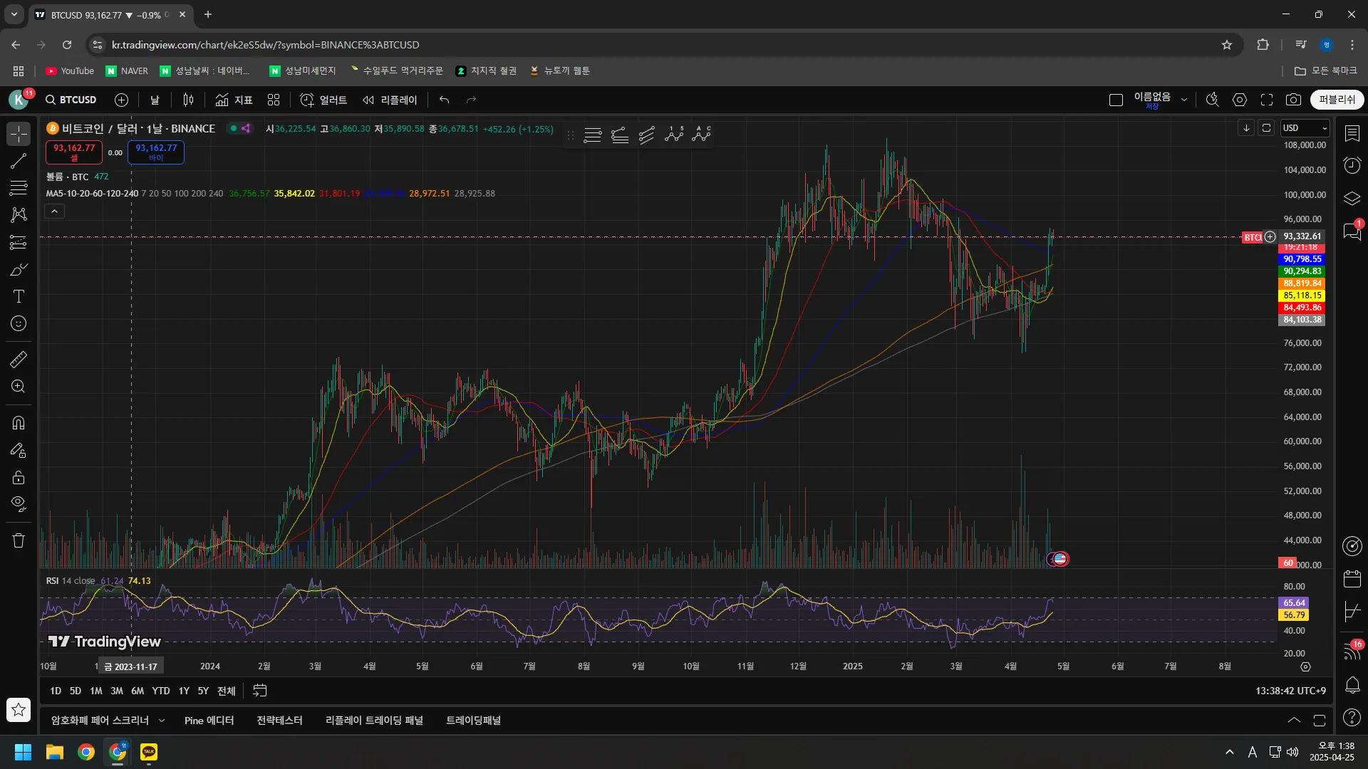Click the red sell price 93,162.77 box

point(74,152)
